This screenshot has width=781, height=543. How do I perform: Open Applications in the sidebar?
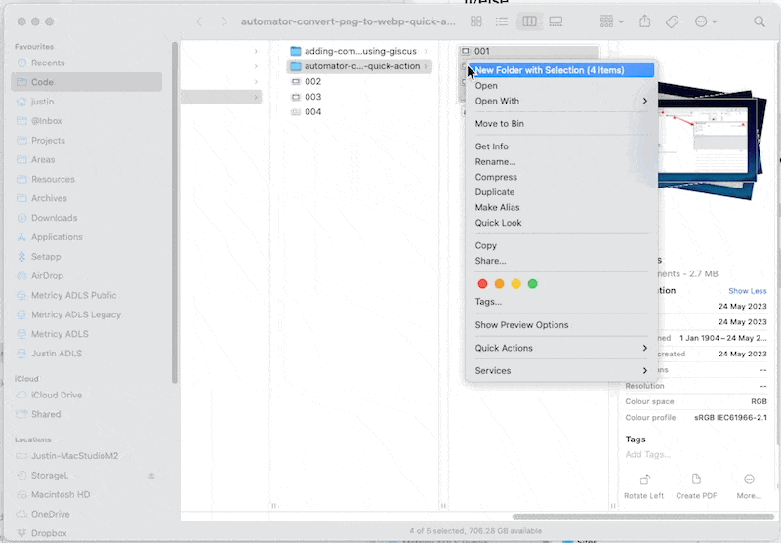pos(87,237)
